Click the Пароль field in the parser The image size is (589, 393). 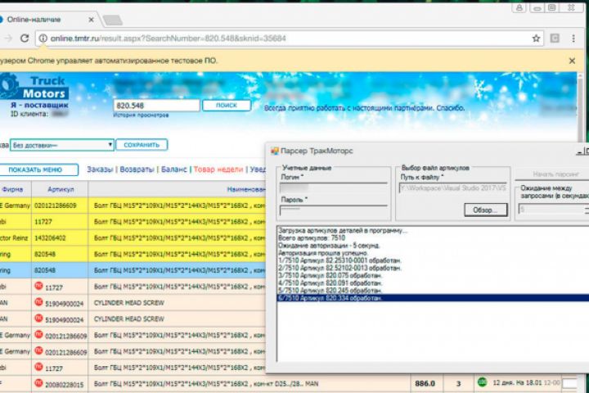click(334, 210)
